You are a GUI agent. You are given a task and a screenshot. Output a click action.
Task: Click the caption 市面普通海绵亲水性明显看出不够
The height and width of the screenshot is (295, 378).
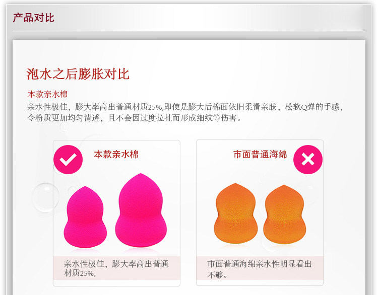point(260,269)
